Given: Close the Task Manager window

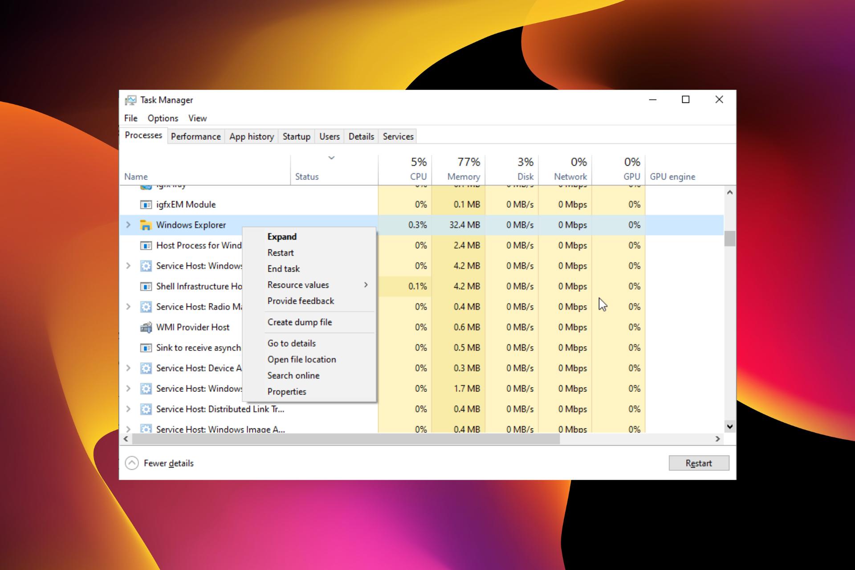Looking at the screenshot, I should click(x=719, y=100).
